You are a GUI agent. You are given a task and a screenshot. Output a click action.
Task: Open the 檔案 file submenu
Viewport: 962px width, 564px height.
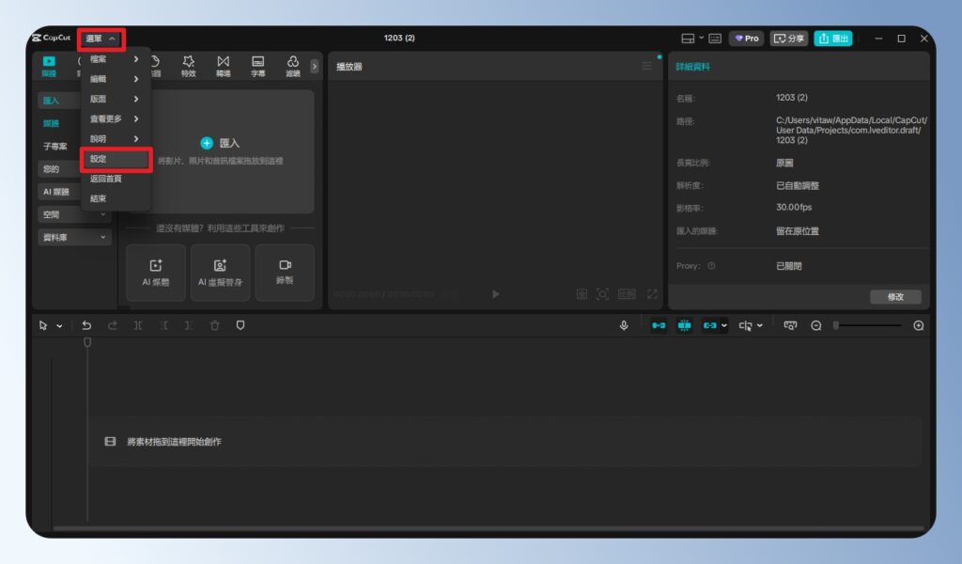tap(115, 59)
